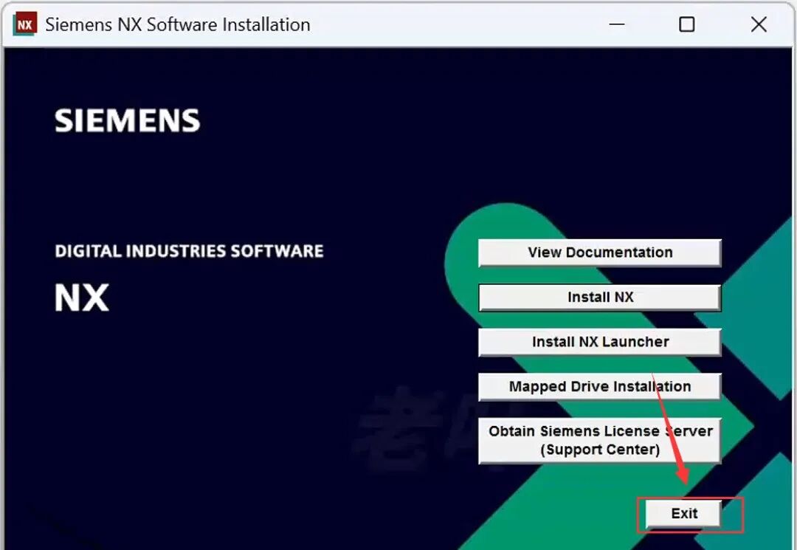Click the teal diamond right of Install NX Launcher

[752, 326]
